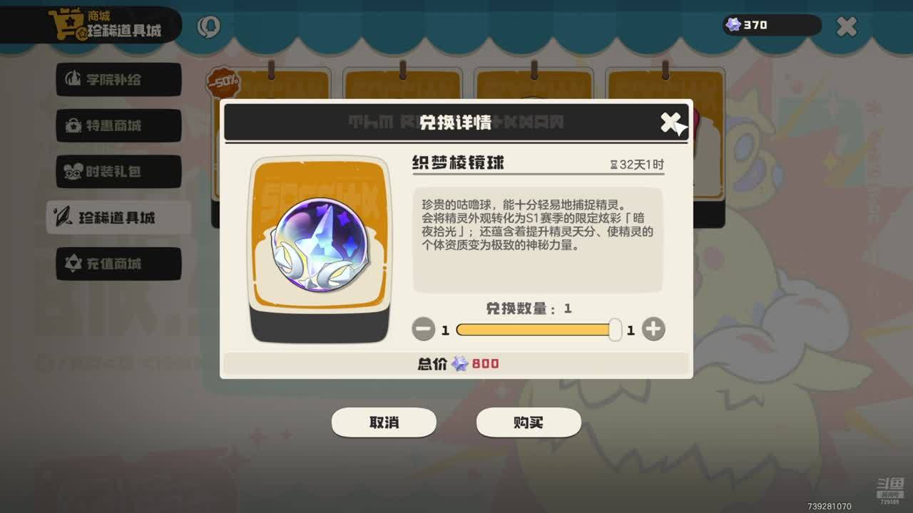Viewport: 913px width, 513px height.
Task: Open the 学院补给 shop tab
Action: click(x=118, y=79)
